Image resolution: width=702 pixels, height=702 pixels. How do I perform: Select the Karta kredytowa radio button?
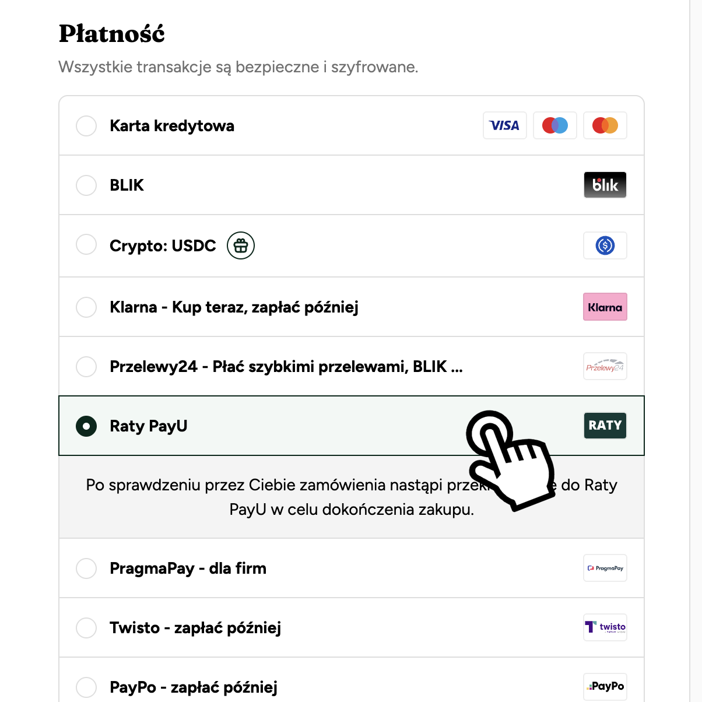tap(86, 125)
